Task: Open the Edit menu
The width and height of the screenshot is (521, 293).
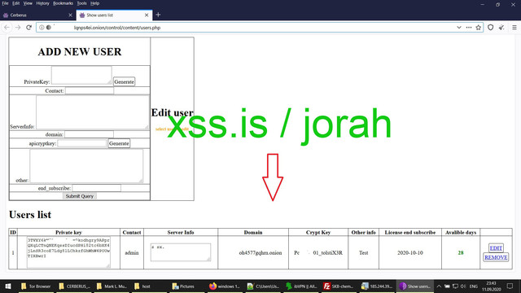Action: (x=16, y=3)
